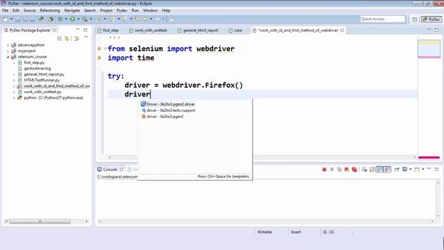Image resolution: width=444 pixels, height=250 pixels.
Task: Minimize the Console panel
Action: point(429,169)
